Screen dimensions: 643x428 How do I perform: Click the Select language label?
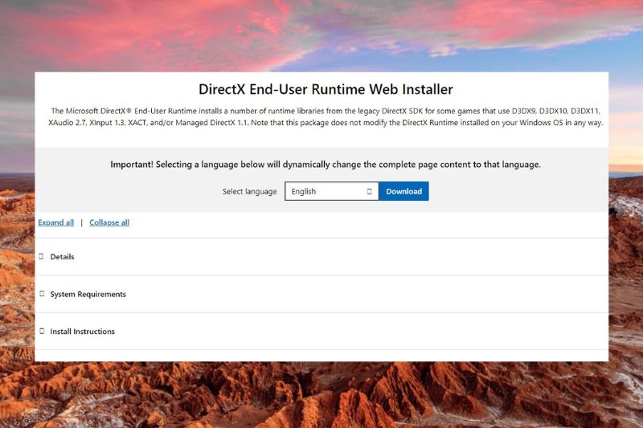point(249,191)
